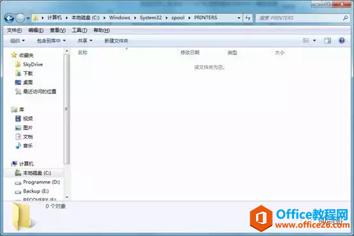This screenshot has width=354, height=236.
Task: Click the blue Help question icon
Action: coord(342,40)
